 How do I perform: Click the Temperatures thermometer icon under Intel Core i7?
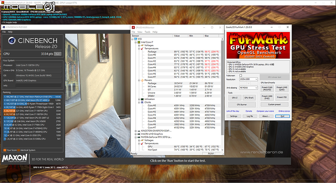click(x=142, y=48)
